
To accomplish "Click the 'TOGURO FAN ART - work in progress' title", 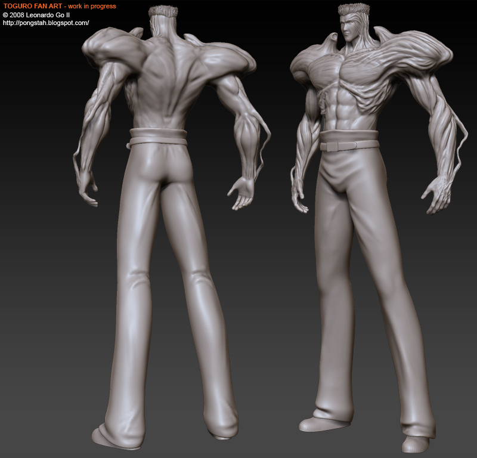I will [x=60, y=6].
